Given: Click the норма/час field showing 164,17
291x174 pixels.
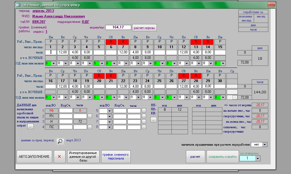Looking at the screenshot, I should point(118,27).
